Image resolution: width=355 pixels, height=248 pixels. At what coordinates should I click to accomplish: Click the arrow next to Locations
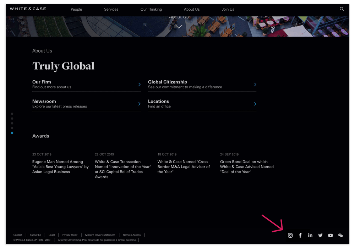(255, 104)
